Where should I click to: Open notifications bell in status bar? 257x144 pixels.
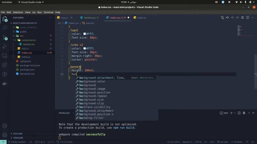(x=253, y=142)
